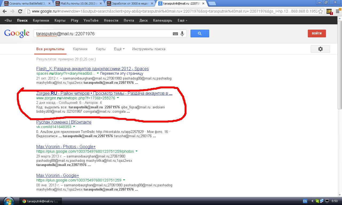The width and height of the screenshot is (342, 205).
Task: Click the browser forward arrow
Action: click(12, 11)
